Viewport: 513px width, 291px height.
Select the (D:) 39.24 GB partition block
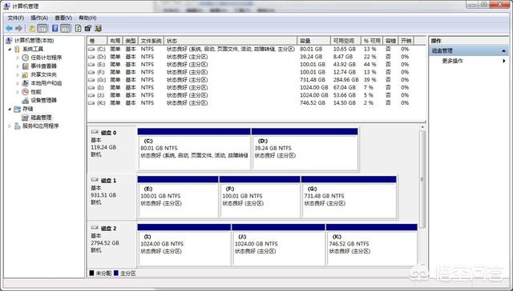(305, 149)
